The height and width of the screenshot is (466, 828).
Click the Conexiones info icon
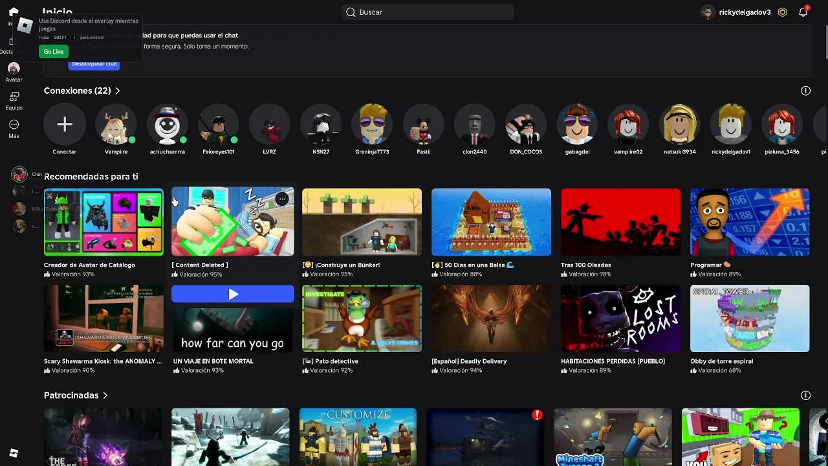[x=805, y=91]
